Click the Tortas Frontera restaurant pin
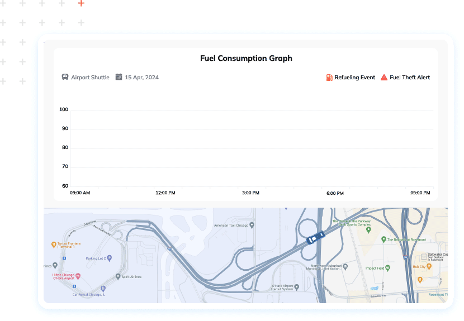Viewport: 464px width, 321px height. click(x=54, y=245)
